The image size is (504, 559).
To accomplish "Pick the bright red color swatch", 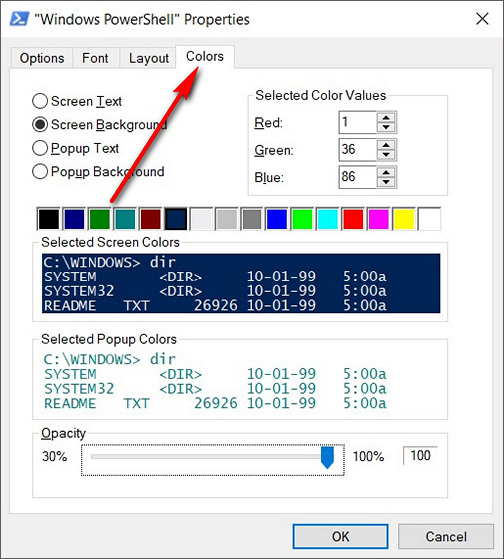I will [353, 219].
